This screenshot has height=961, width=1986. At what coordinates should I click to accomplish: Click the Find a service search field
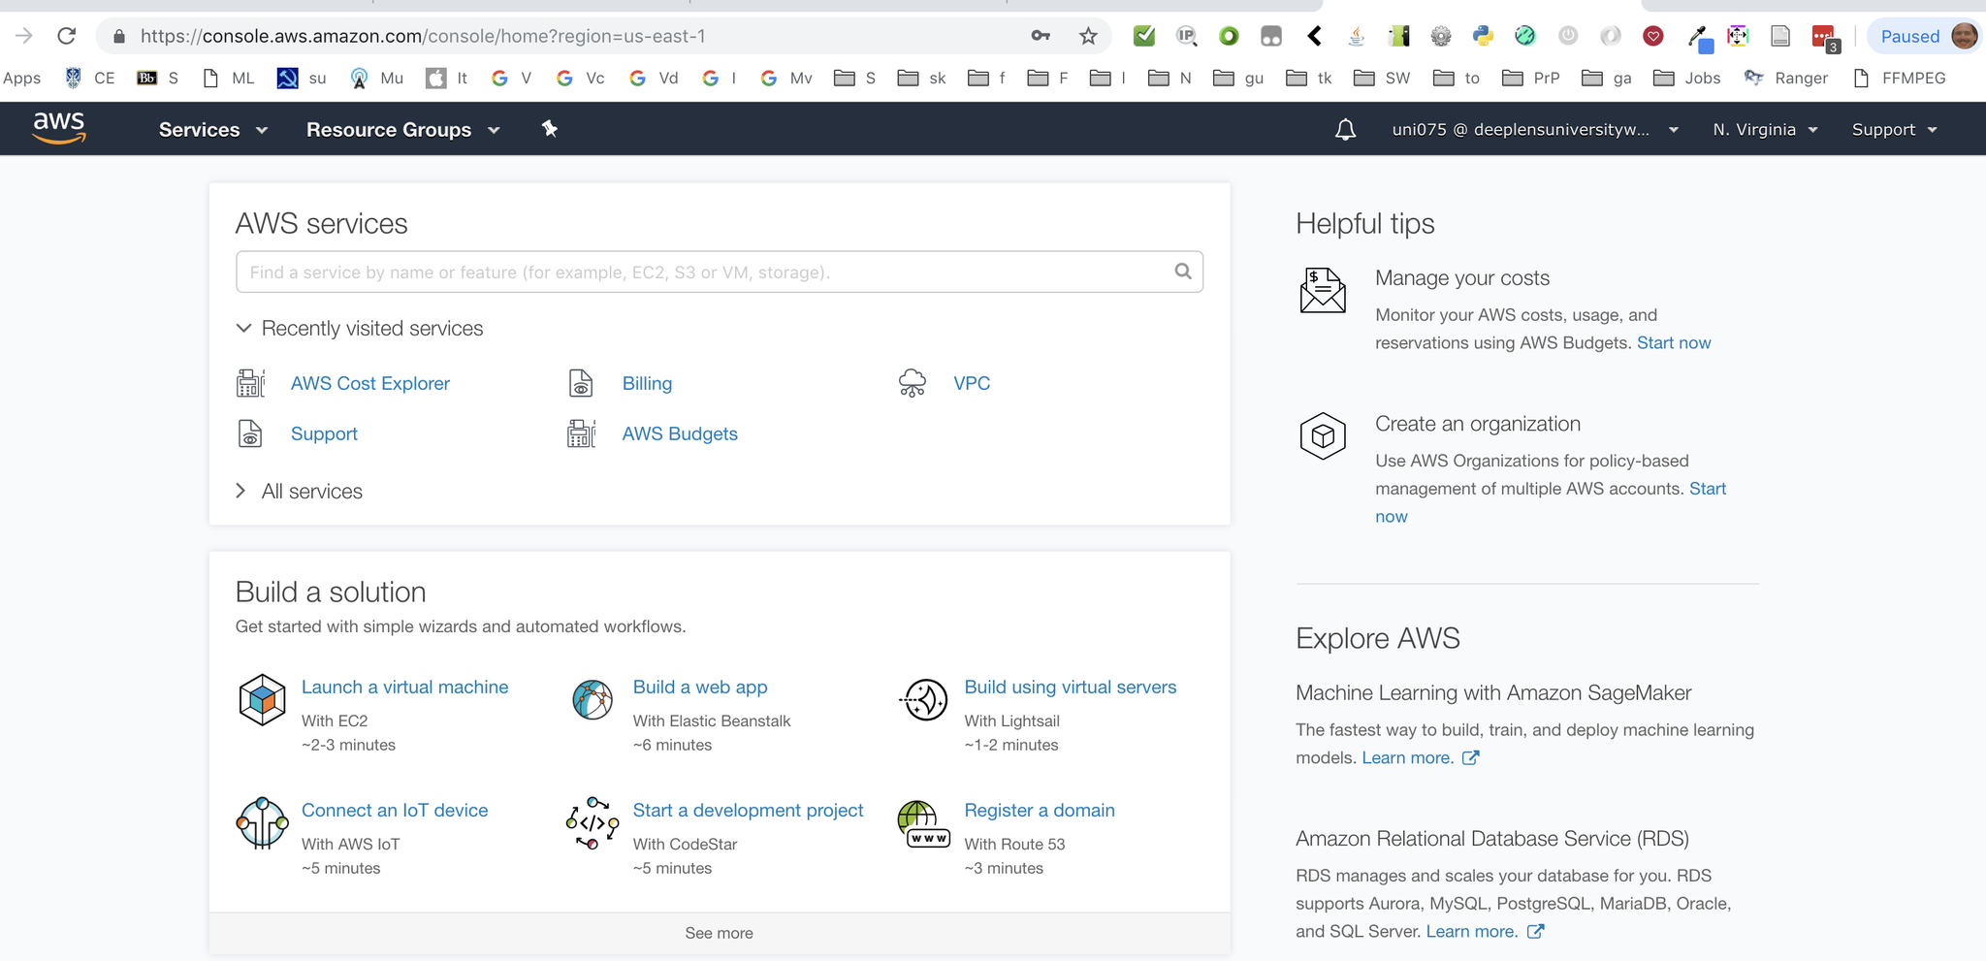[720, 272]
